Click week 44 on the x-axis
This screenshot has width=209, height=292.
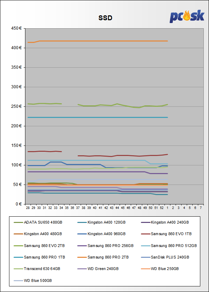pos(117,208)
